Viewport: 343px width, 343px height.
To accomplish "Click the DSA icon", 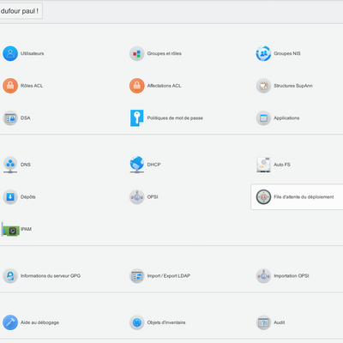I will point(10,118).
